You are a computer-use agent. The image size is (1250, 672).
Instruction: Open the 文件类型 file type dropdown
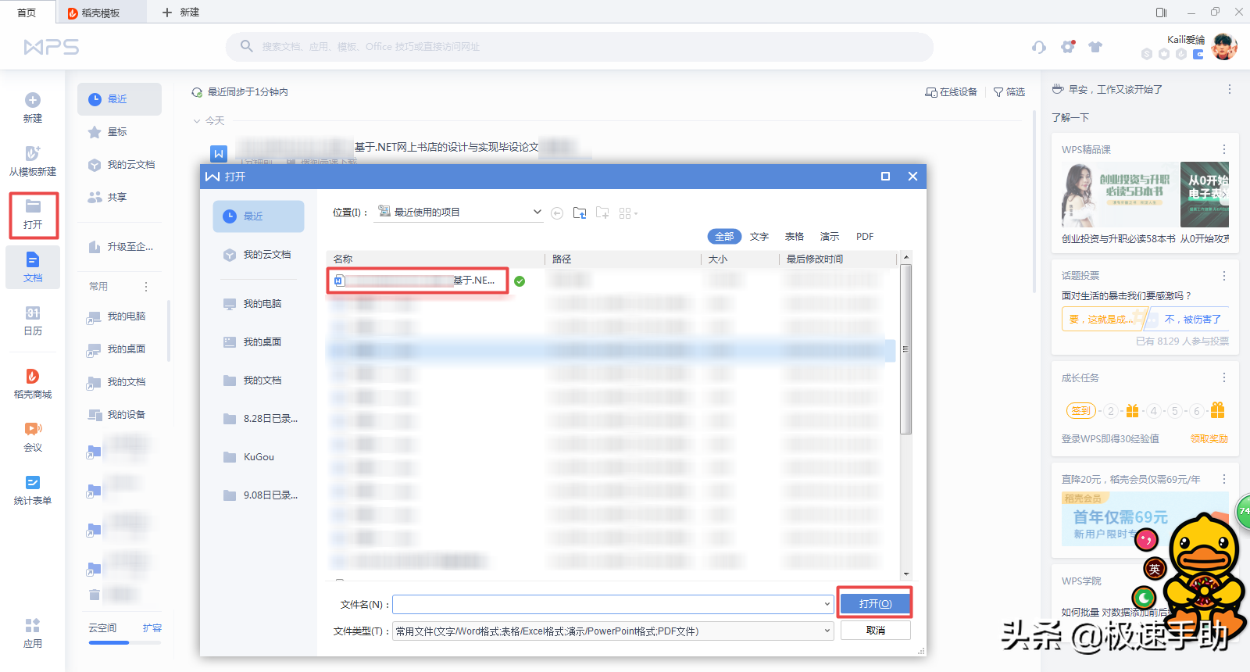(x=613, y=631)
